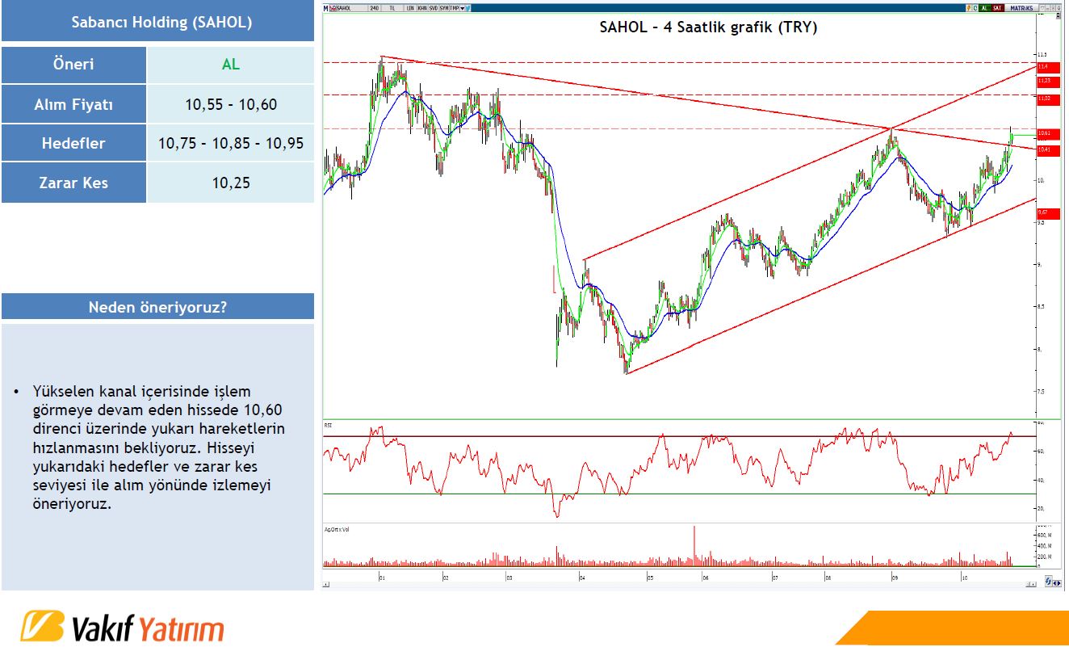Click the chart icon beside SAHOL symbol
This screenshot has width=1069, height=647.
point(333,8)
